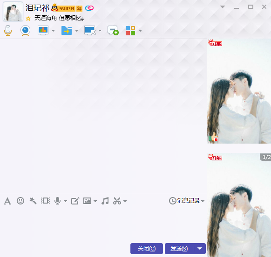Create a discussion group with chat-plus icon

(x=113, y=31)
